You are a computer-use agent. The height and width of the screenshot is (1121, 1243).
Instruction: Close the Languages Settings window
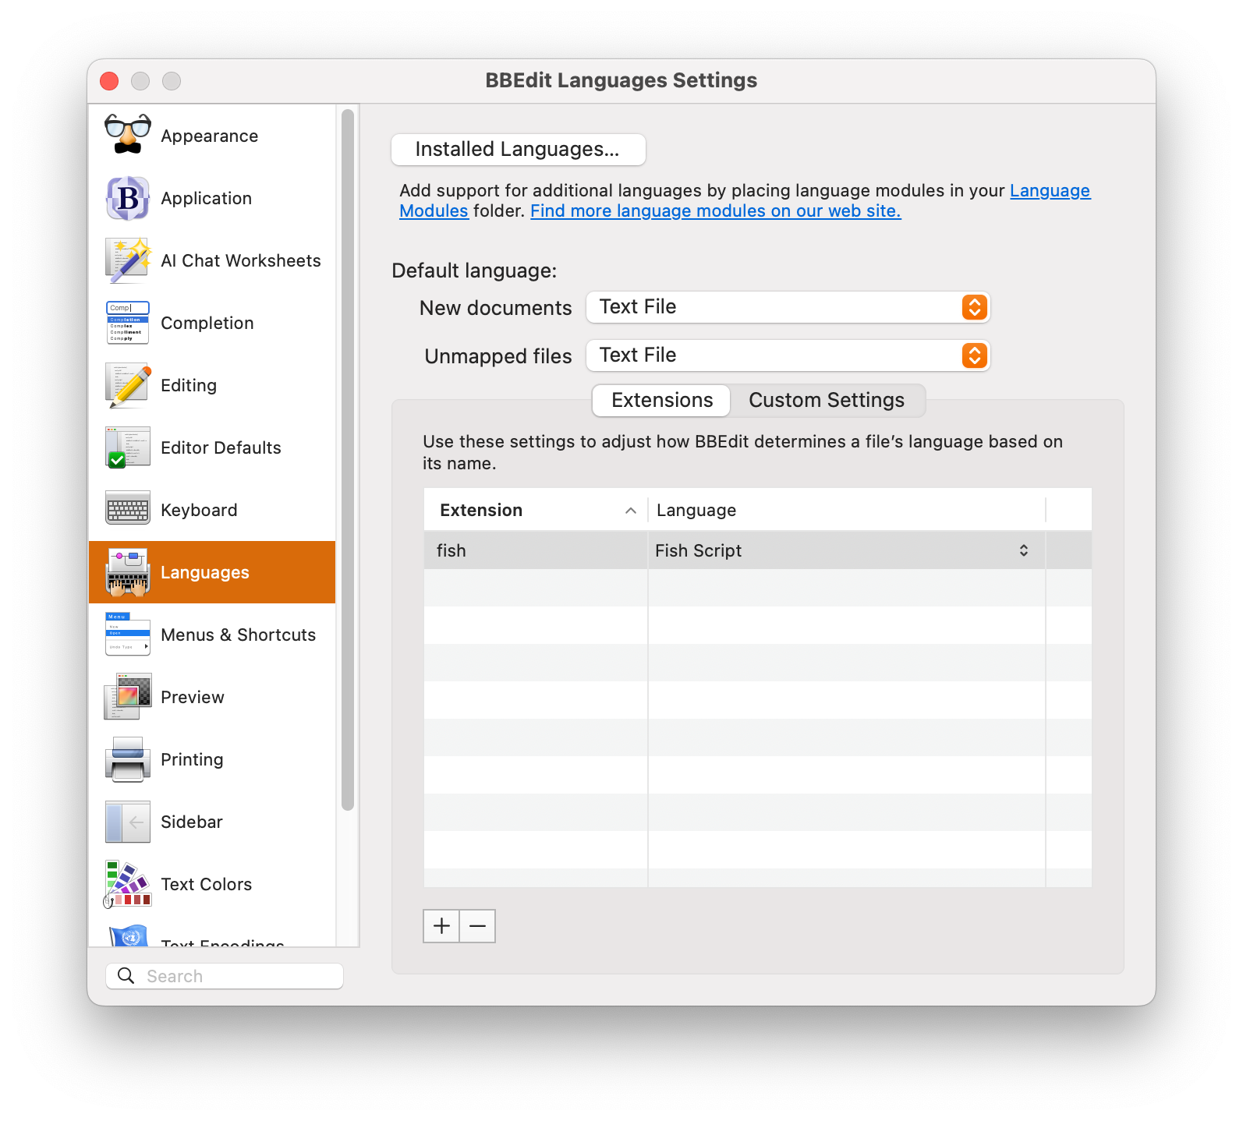tap(109, 81)
